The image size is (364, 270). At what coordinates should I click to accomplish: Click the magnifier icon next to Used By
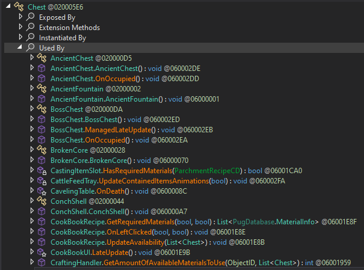[x=31, y=48]
